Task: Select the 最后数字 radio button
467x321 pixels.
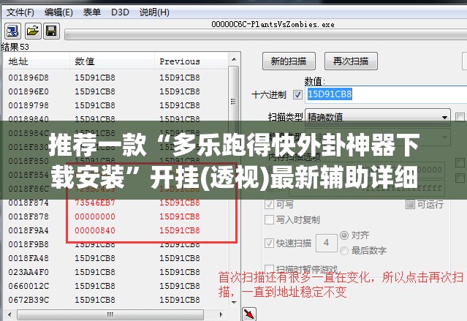Action: tap(344, 250)
